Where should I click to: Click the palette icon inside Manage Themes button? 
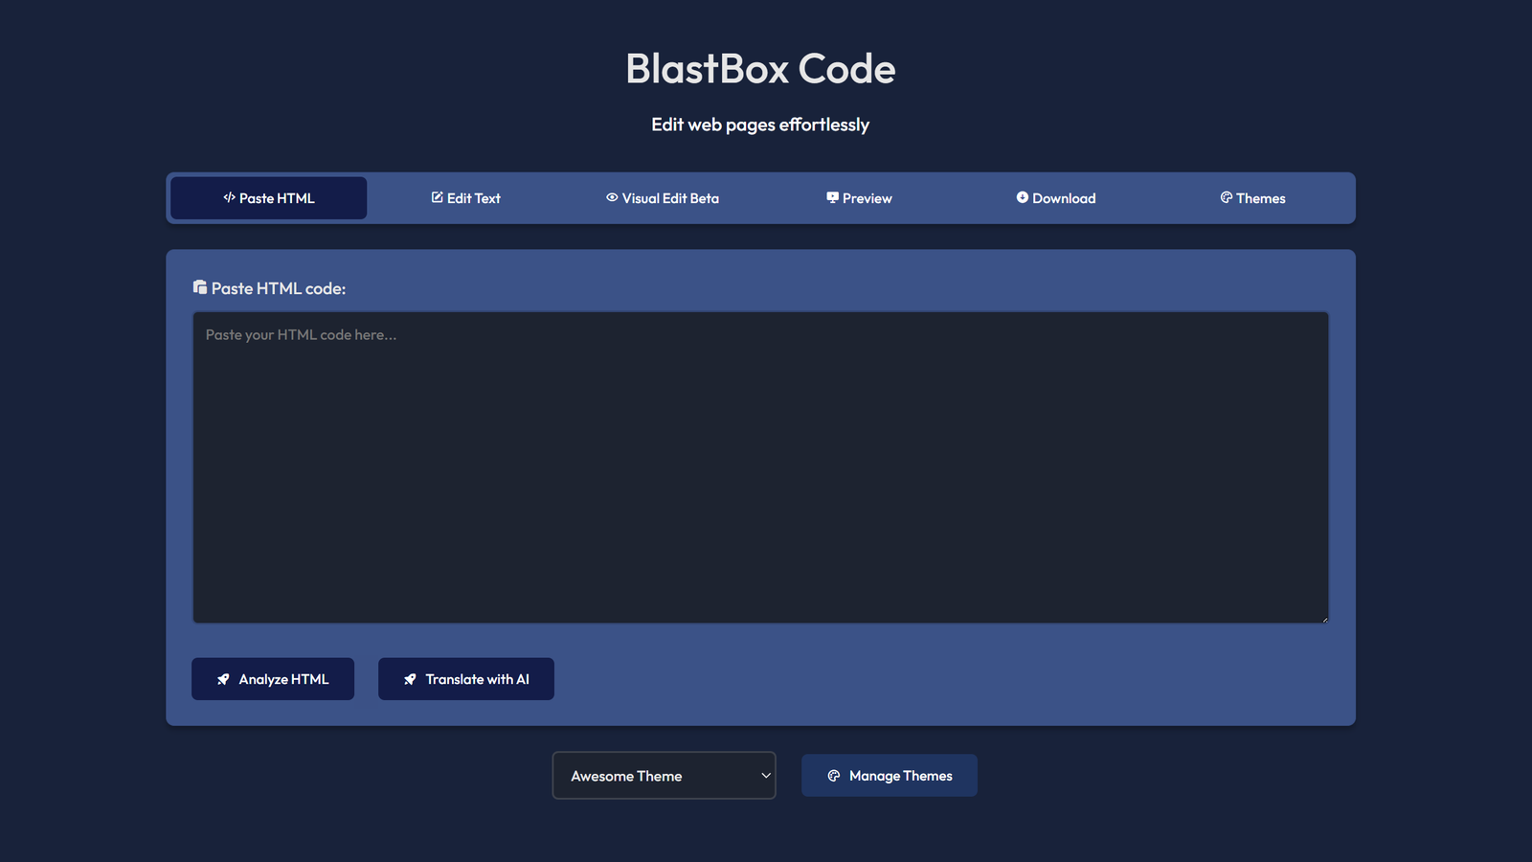pyautogui.click(x=834, y=775)
